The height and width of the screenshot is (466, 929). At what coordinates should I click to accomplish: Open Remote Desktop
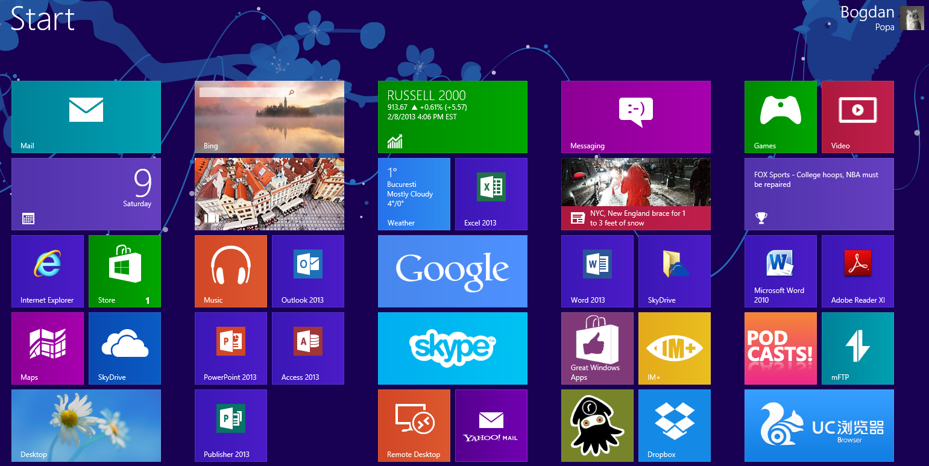coord(414,425)
